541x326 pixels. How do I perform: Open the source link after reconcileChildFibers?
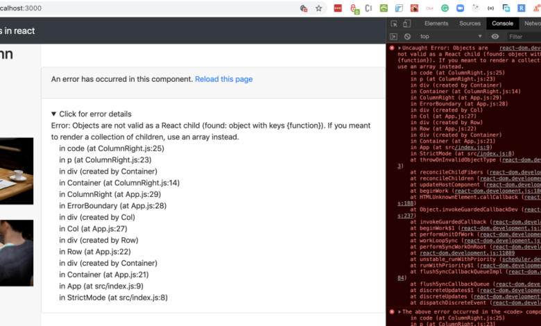[x=515, y=172]
